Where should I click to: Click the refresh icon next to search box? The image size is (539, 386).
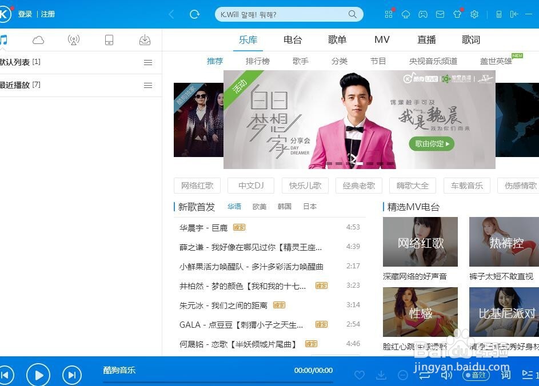point(194,14)
